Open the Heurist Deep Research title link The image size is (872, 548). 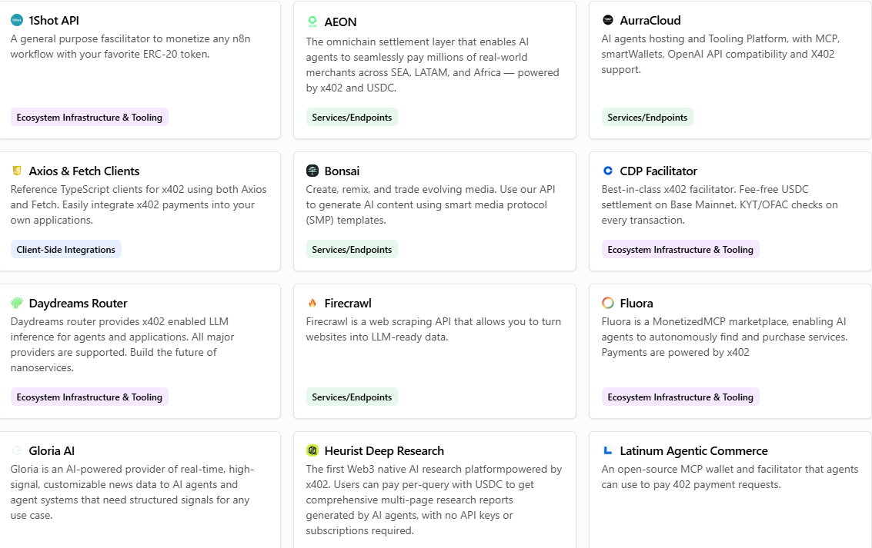(x=384, y=451)
